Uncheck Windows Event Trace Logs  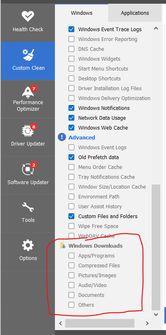pos(71,29)
